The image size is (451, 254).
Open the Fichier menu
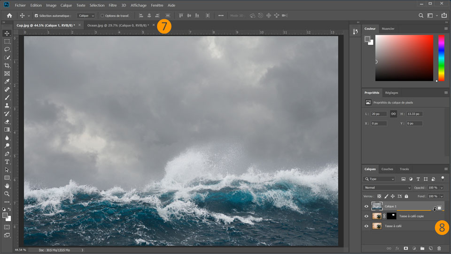click(20, 5)
